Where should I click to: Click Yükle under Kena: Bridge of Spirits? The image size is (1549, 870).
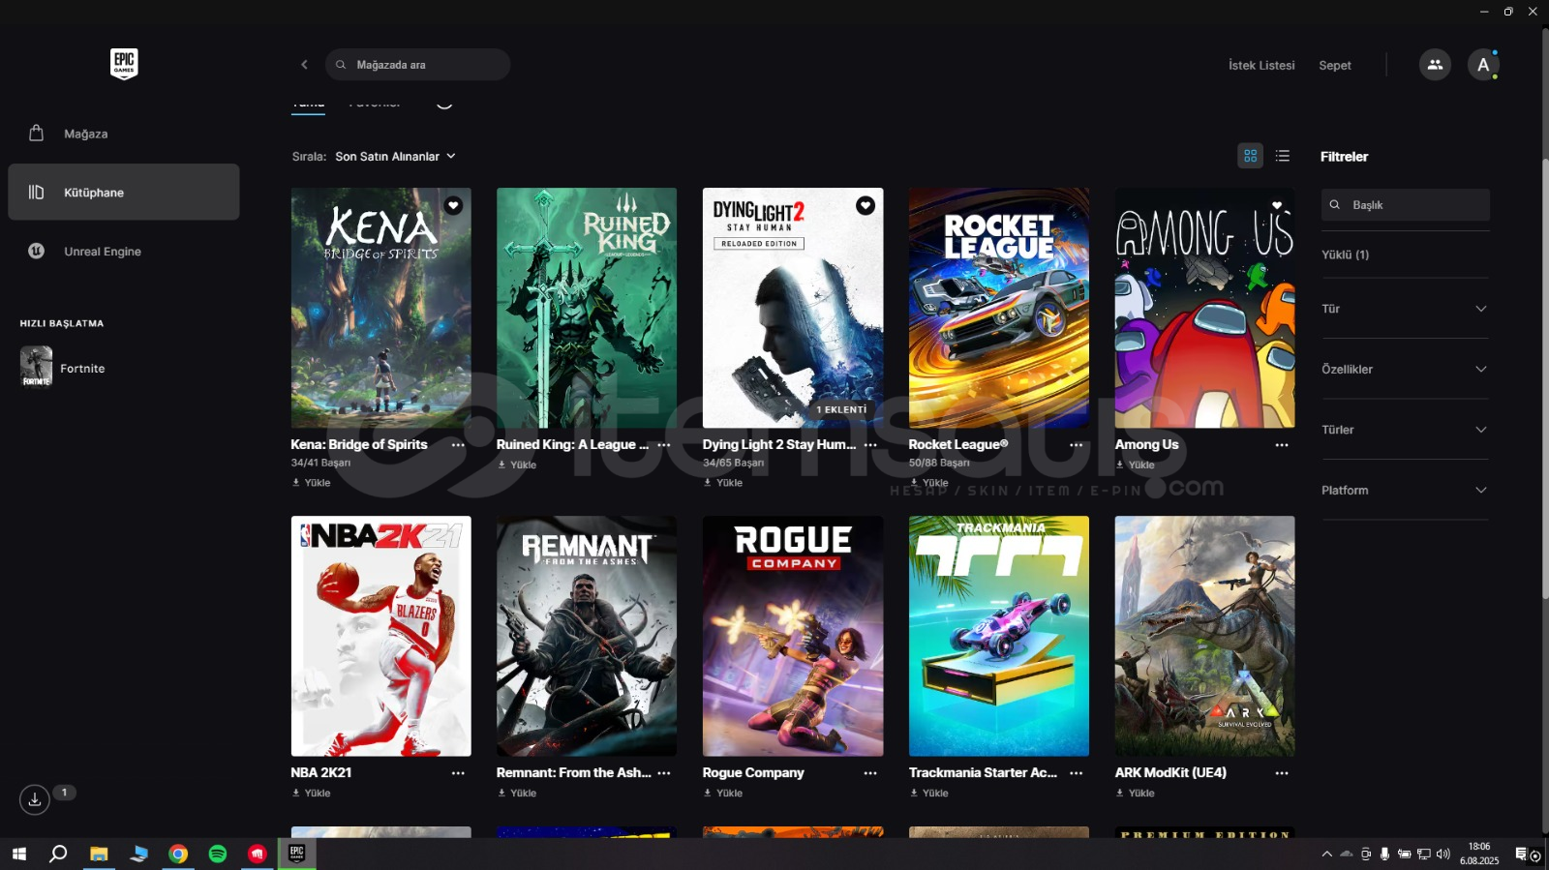coord(312,483)
